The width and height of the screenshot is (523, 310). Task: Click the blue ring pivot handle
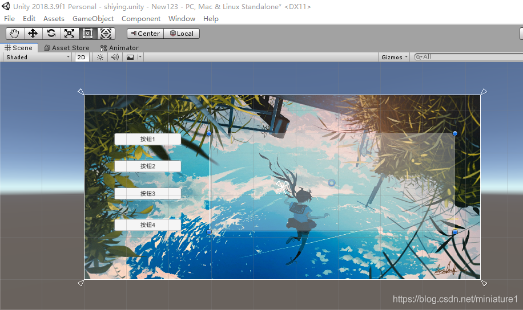point(332,183)
